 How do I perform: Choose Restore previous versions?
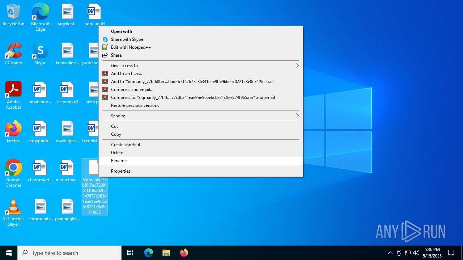coord(201,105)
